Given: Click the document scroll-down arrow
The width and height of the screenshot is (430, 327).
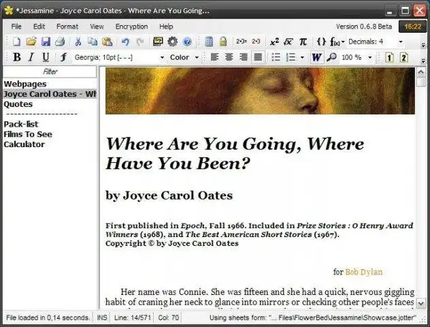Looking at the screenshot, I should click(421, 304).
